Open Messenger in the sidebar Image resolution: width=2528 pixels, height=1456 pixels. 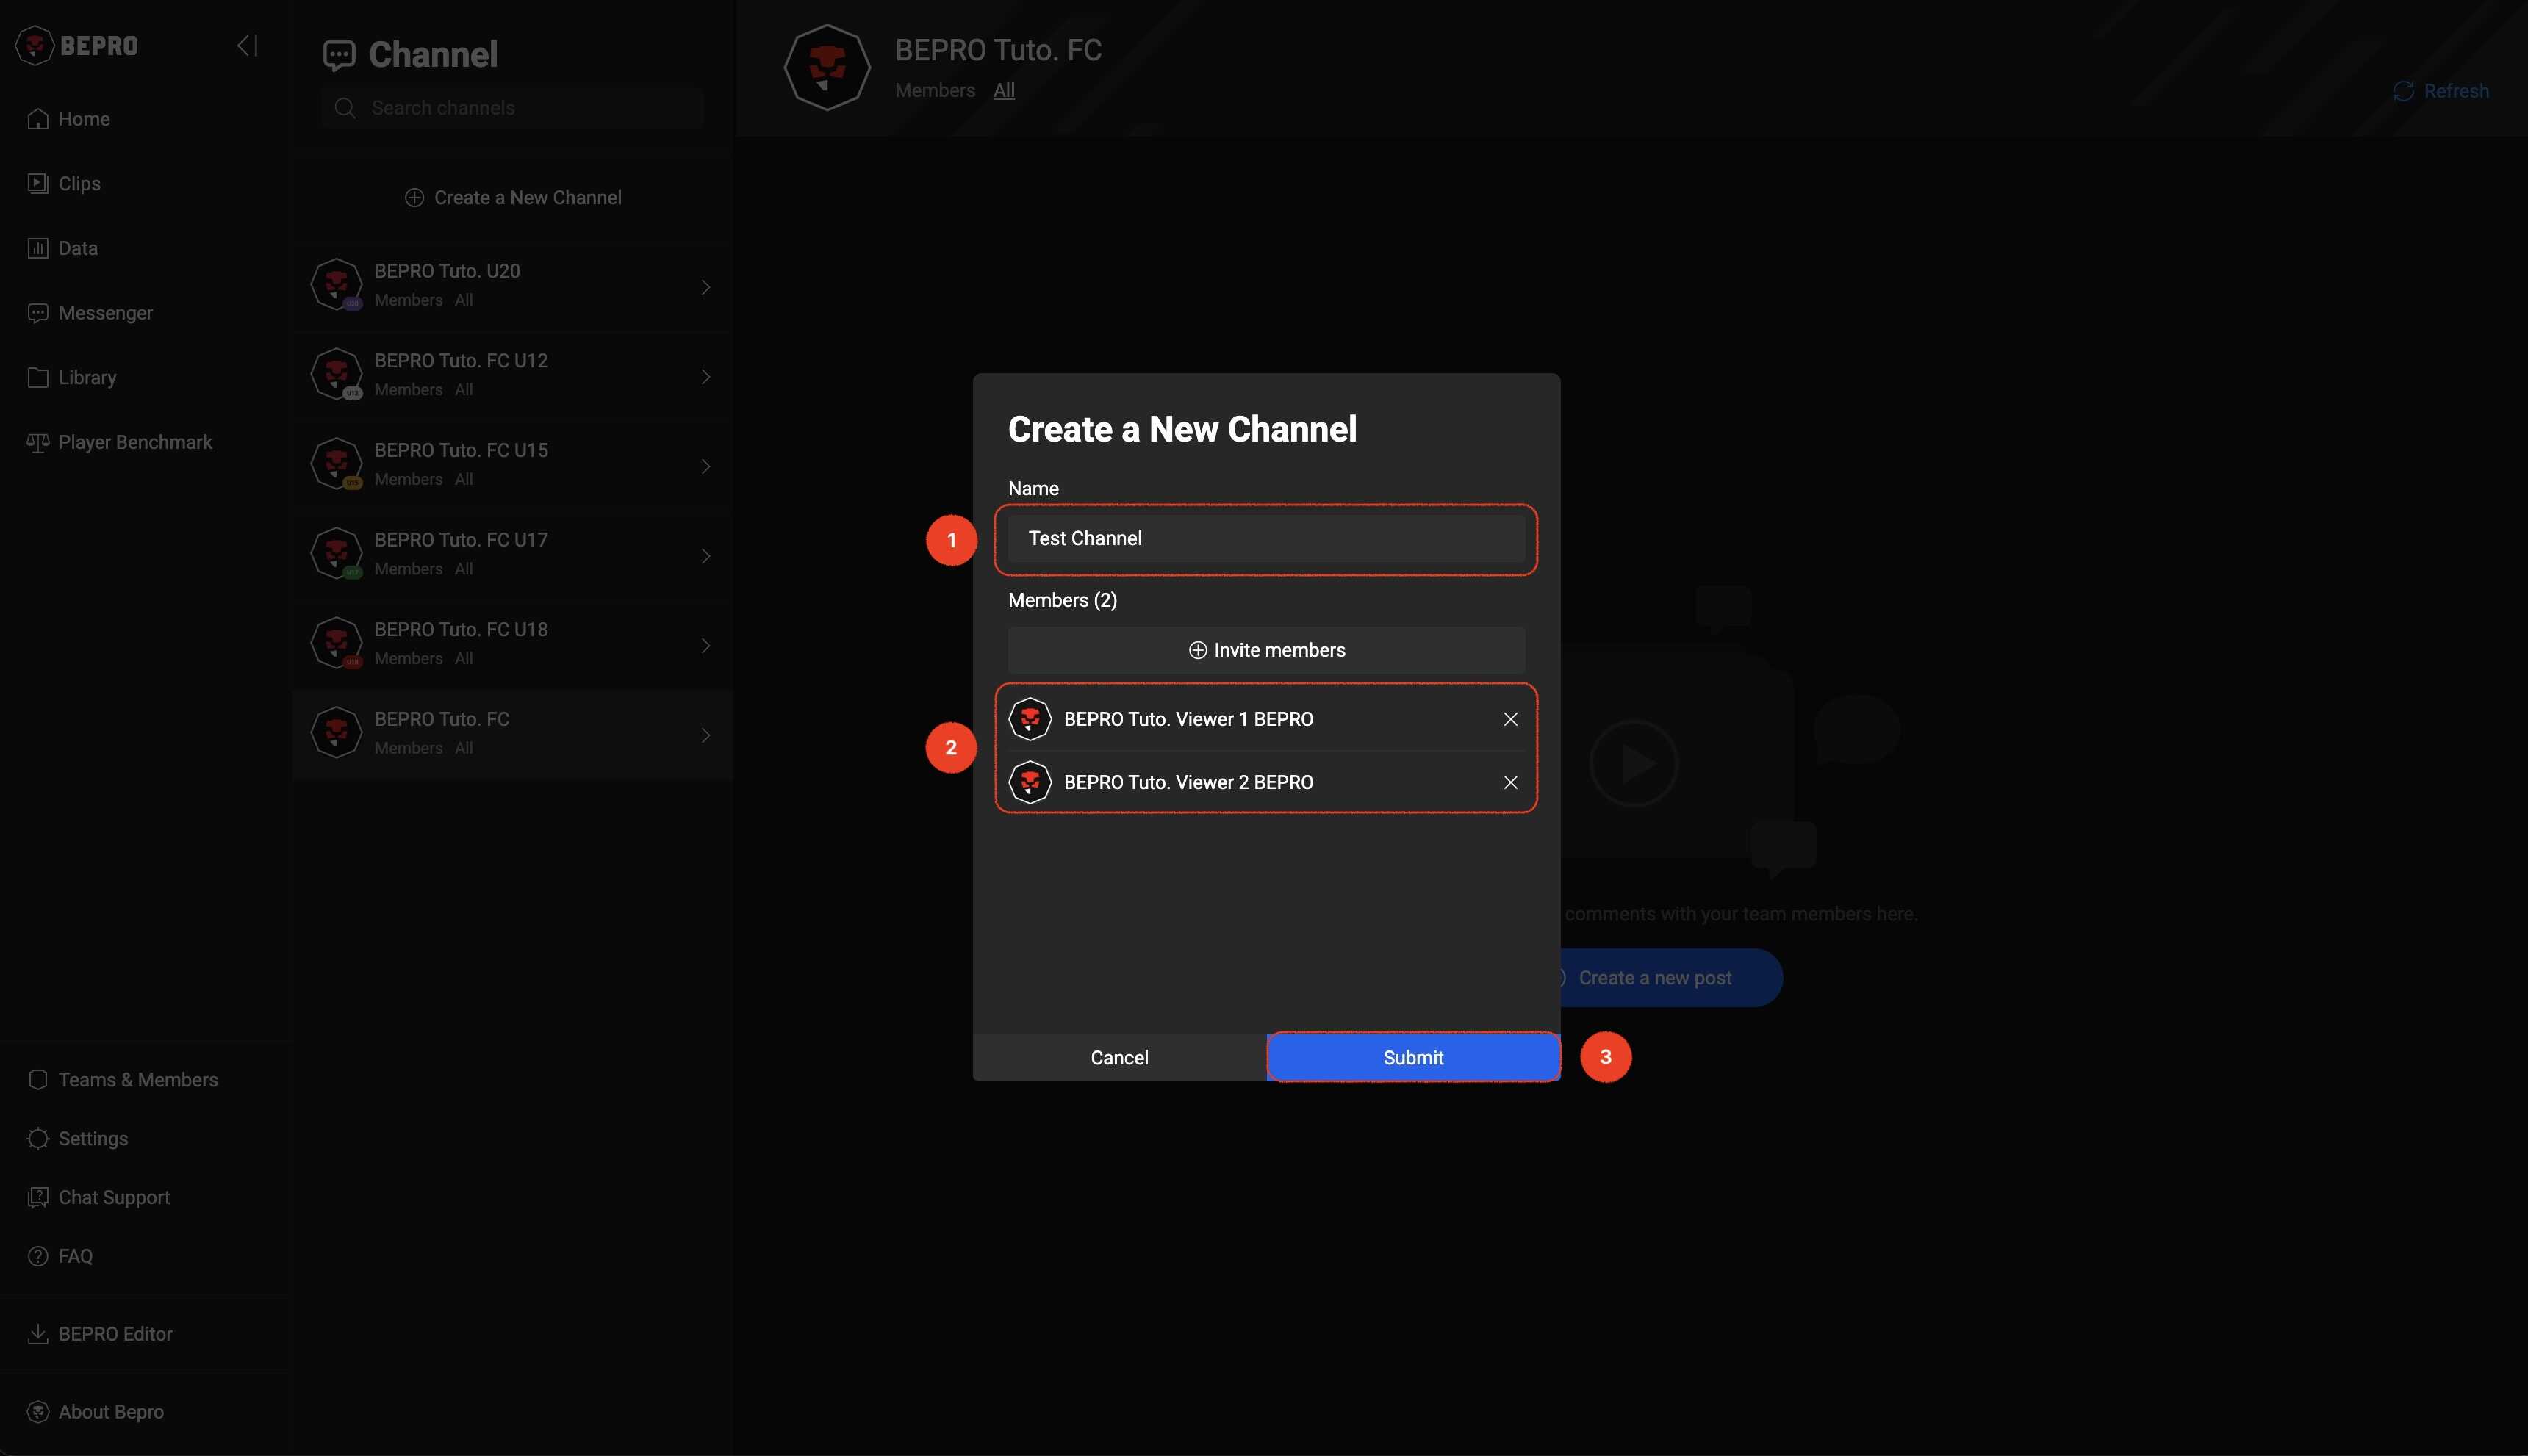click(105, 313)
